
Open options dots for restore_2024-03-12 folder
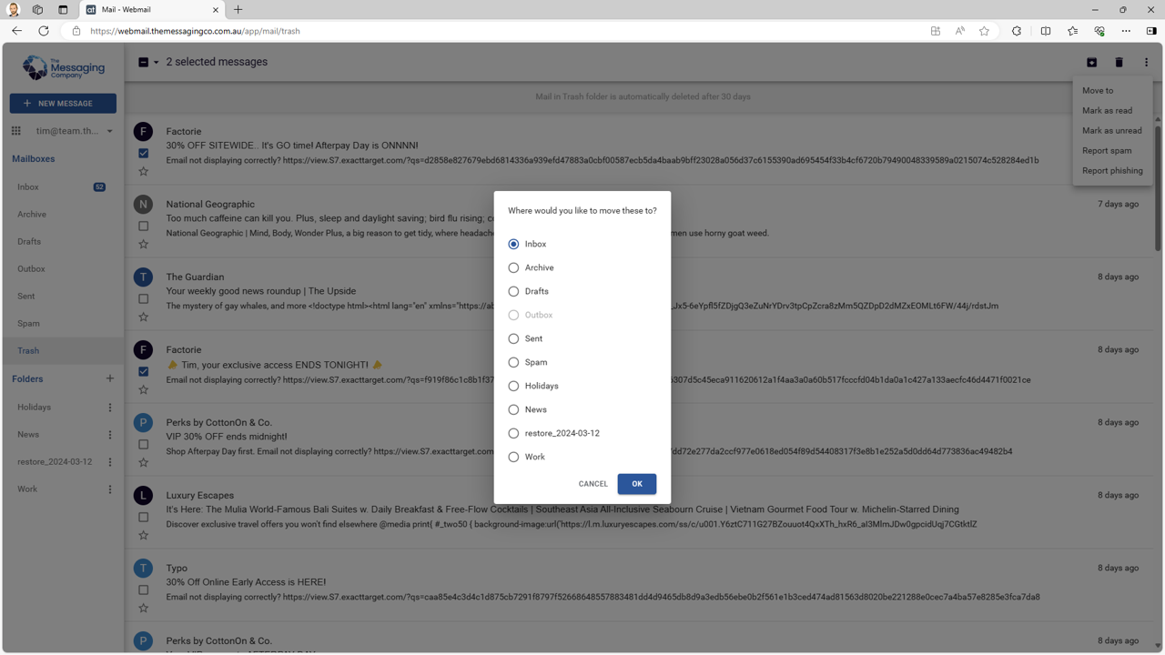(x=110, y=462)
